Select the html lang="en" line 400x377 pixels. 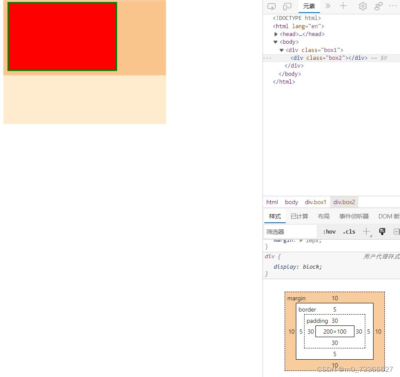click(298, 26)
